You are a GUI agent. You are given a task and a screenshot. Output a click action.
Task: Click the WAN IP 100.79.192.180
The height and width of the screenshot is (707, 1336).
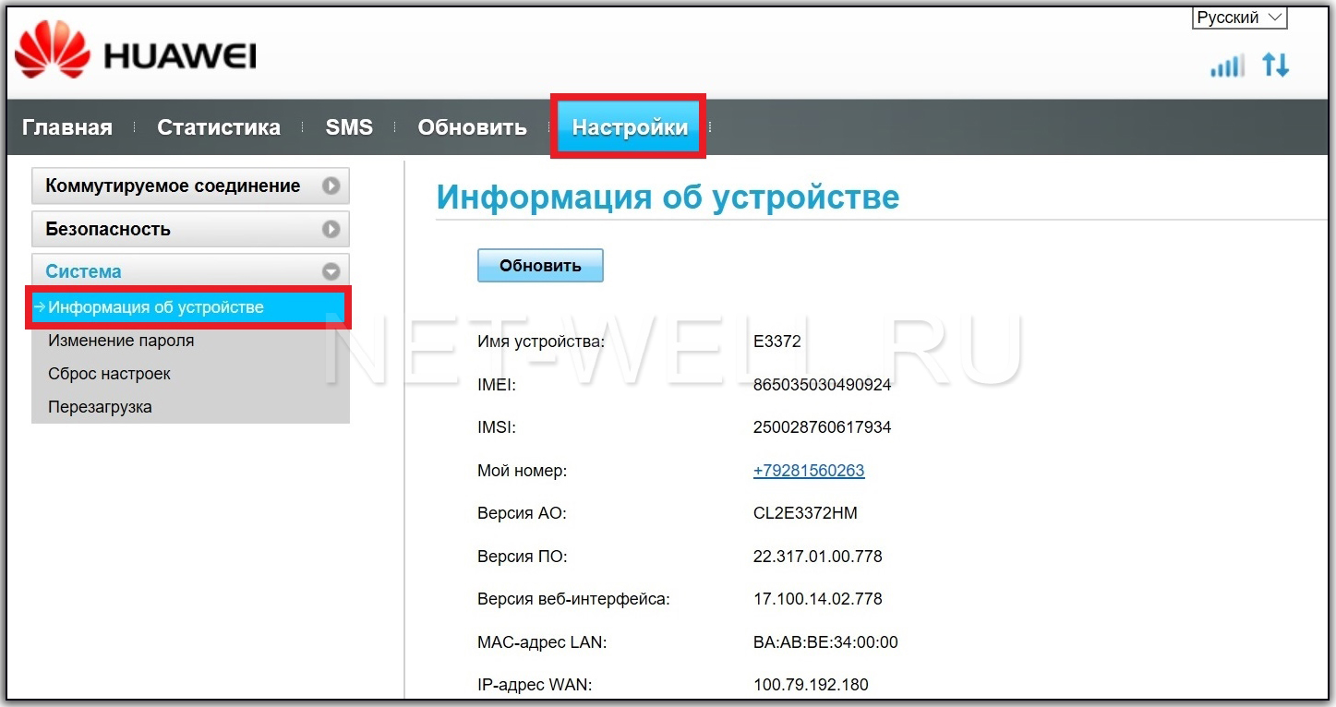(811, 685)
